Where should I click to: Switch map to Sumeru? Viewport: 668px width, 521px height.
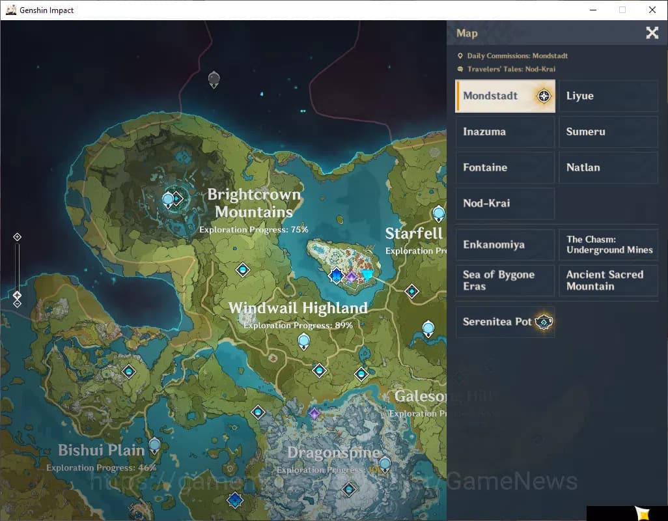[x=608, y=132]
